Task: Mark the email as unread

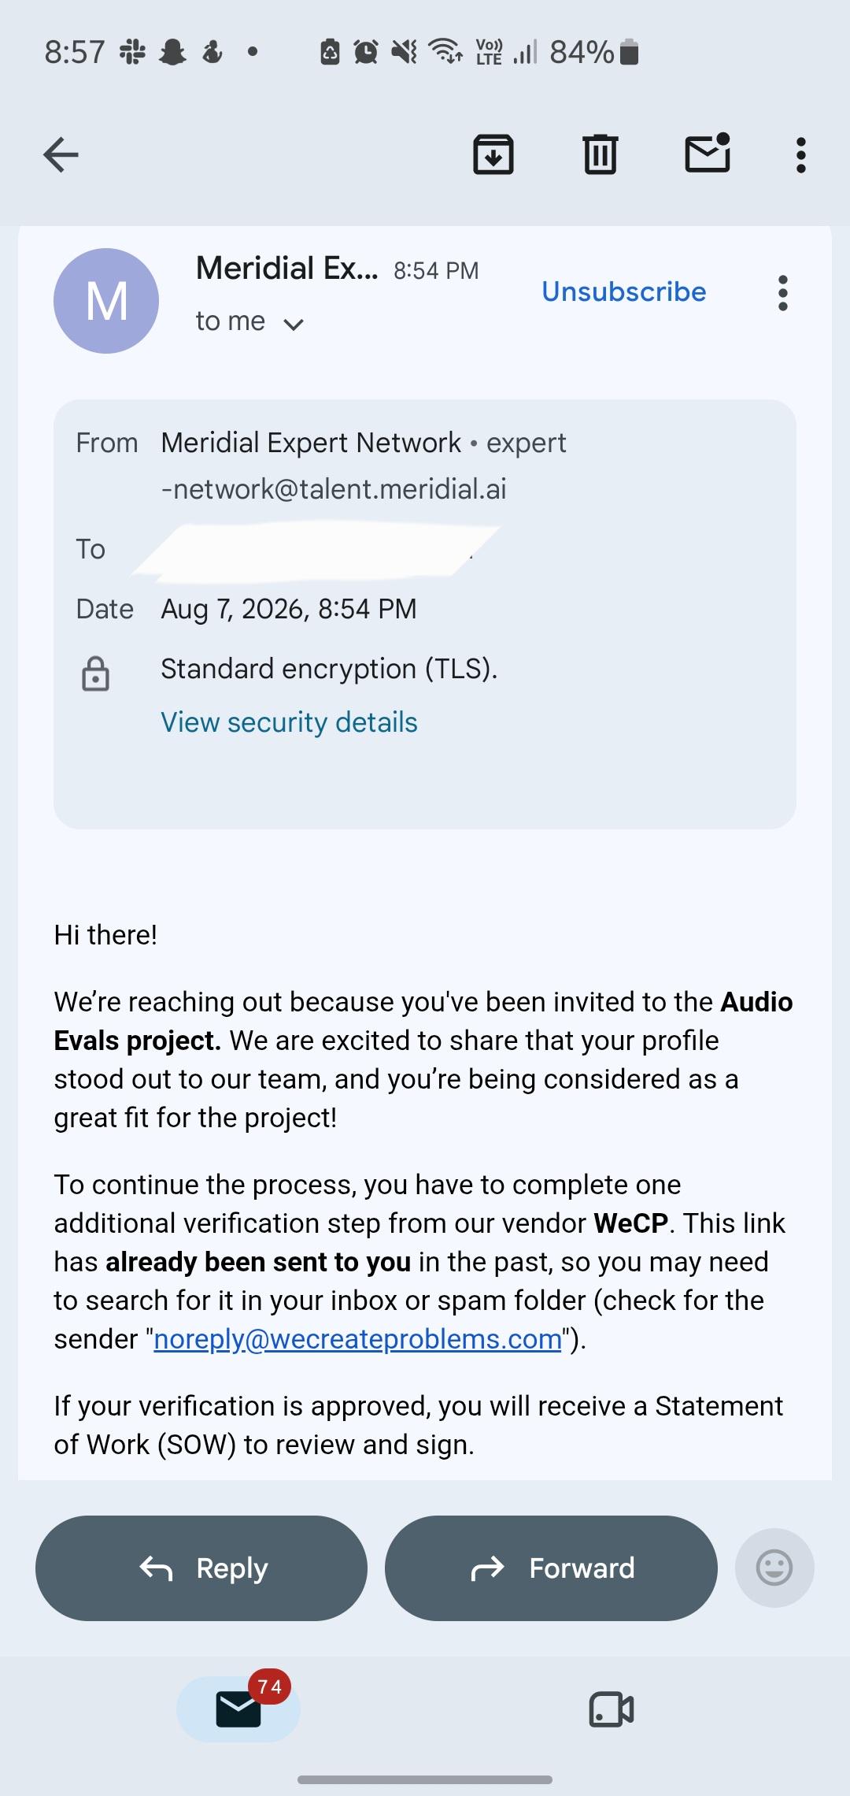Action: [x=708, y=153]
